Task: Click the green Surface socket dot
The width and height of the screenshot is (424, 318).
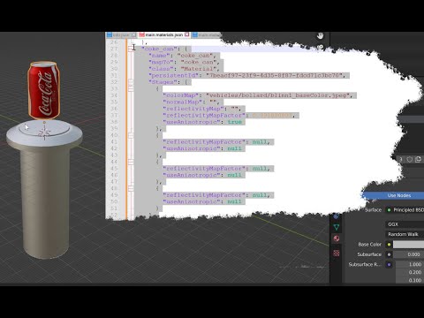Action: 389,210
